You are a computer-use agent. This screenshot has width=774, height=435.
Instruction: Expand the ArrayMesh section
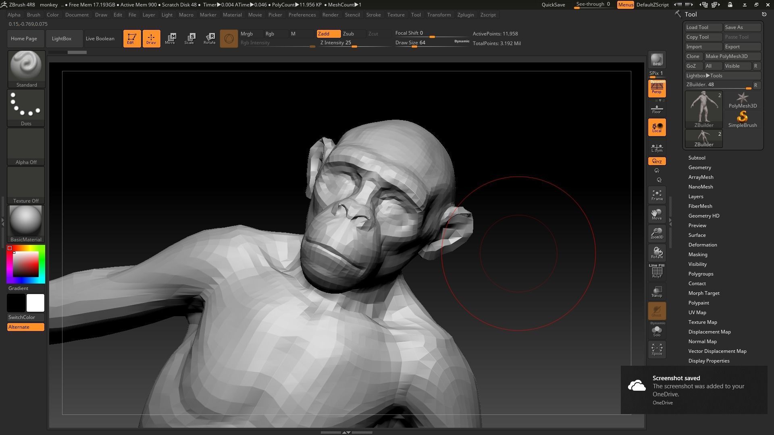point(701,177)
